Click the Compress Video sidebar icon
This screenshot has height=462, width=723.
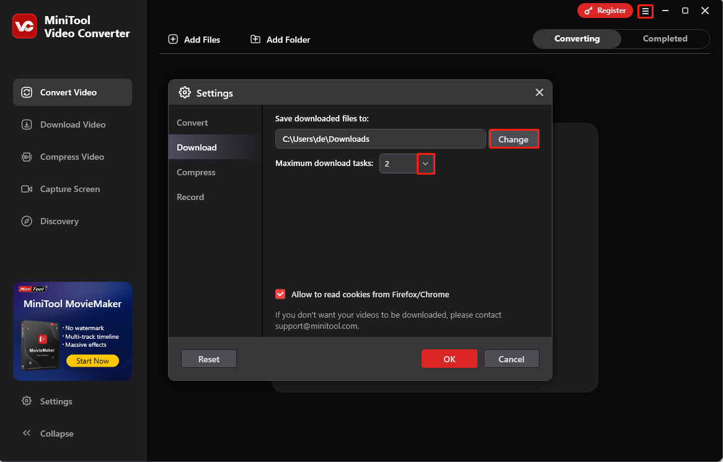point(27,157)
